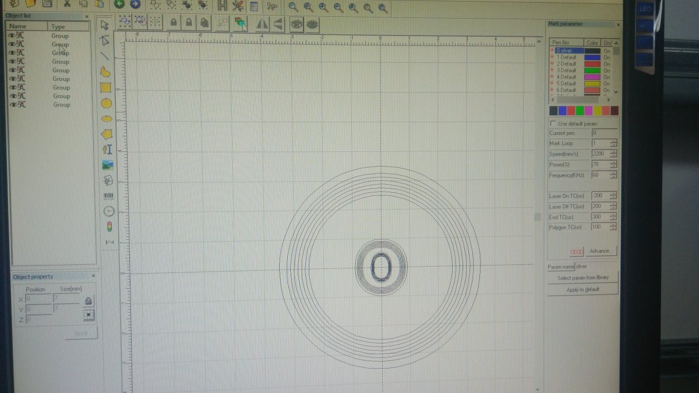Image resolution: width=699 pixels, height=393 pixels.
Task: Choose the Draw Circle tool
Action: click(106, 104)
